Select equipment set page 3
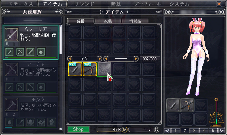227x135 pixels. tap(194, 131)
